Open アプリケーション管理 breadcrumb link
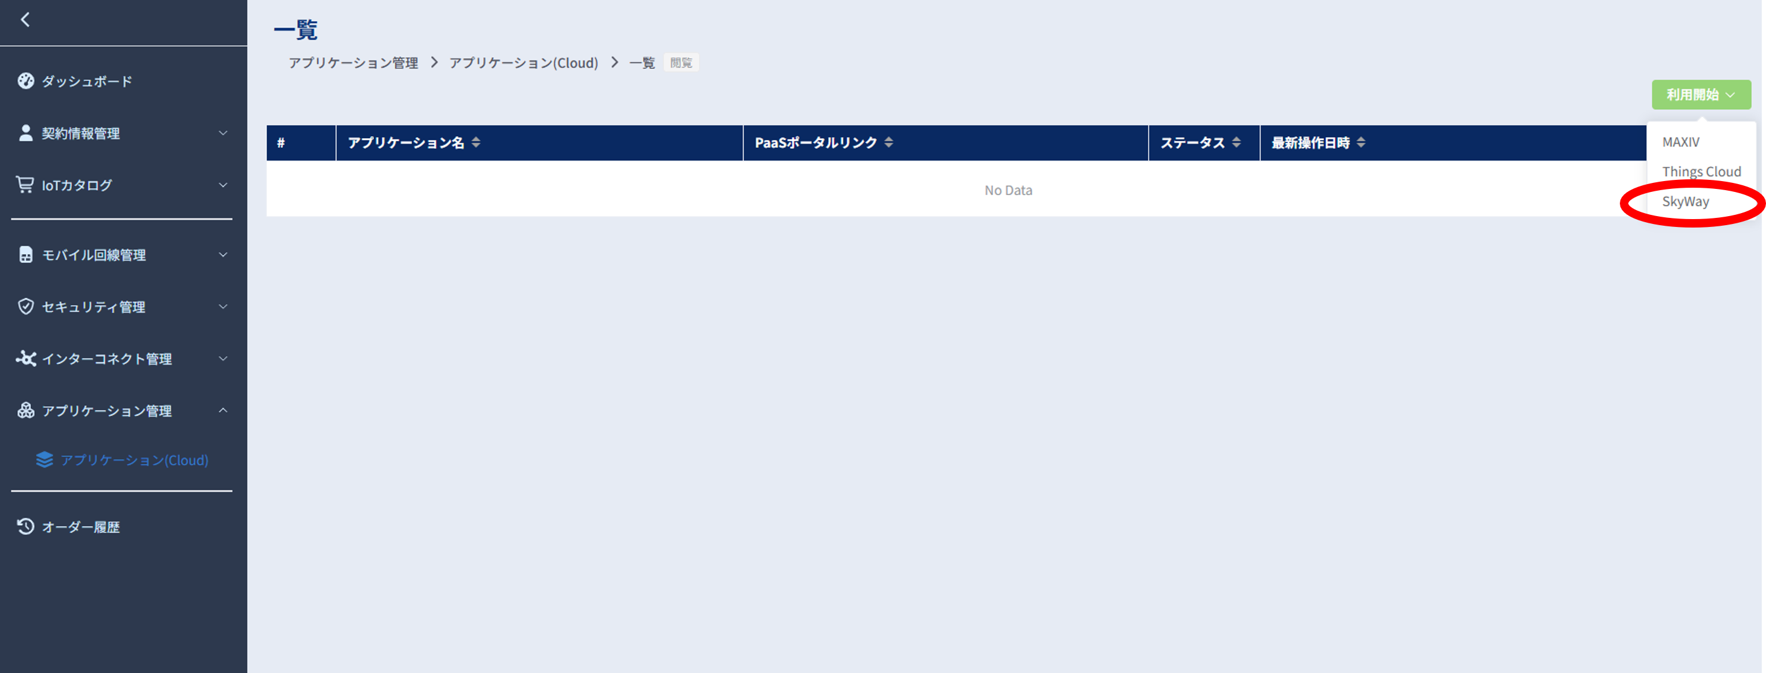 (x=353, y=62)
